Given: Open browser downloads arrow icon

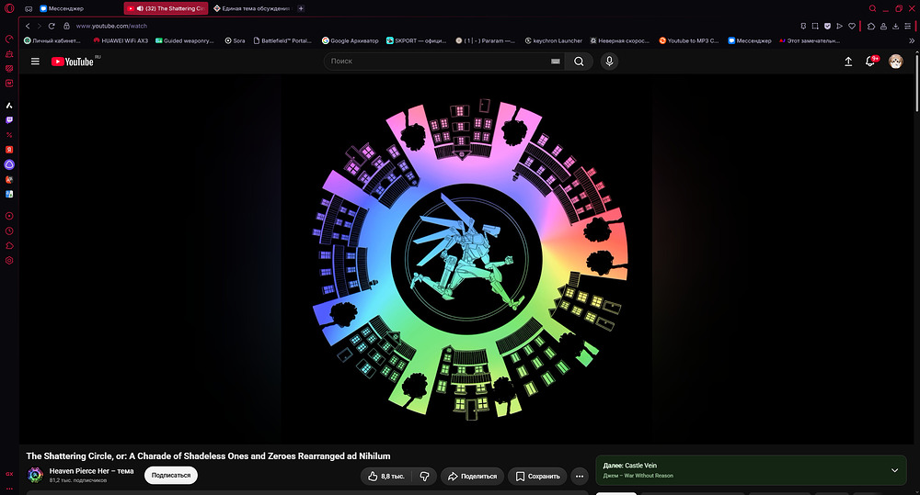Looking at the screenshot, I should click(x=895, y=26).
